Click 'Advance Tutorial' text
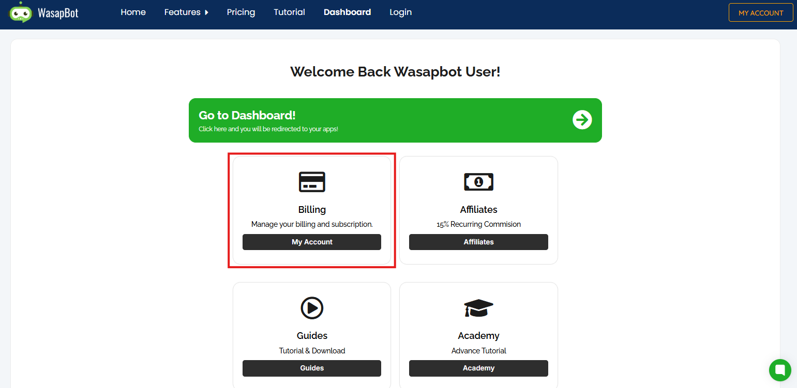Screen dimensions: 797x388 (x=478, y=351)
